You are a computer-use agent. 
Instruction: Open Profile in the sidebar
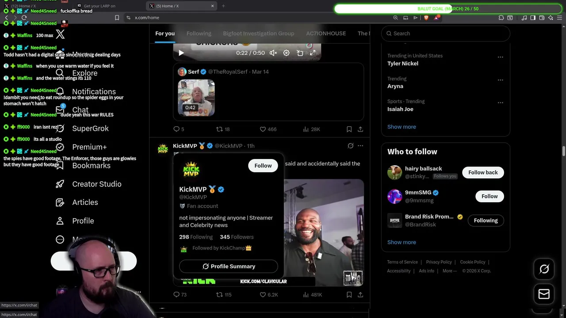pyautogui.click(x=75, y=221)
